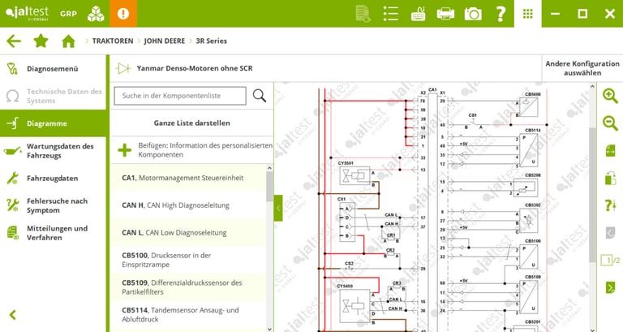Go back with the arrow icon
Image resolution: width=623 pixels, height=332 pixels.
point(14,41)
